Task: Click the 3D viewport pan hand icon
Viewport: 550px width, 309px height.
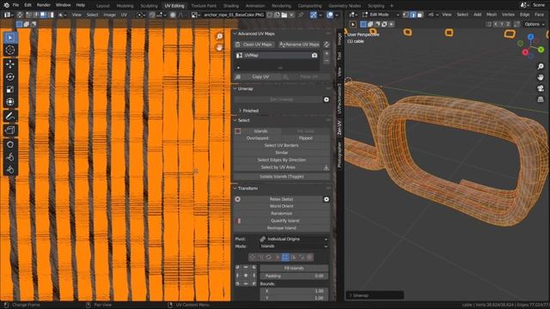Action: click(541, 77)
